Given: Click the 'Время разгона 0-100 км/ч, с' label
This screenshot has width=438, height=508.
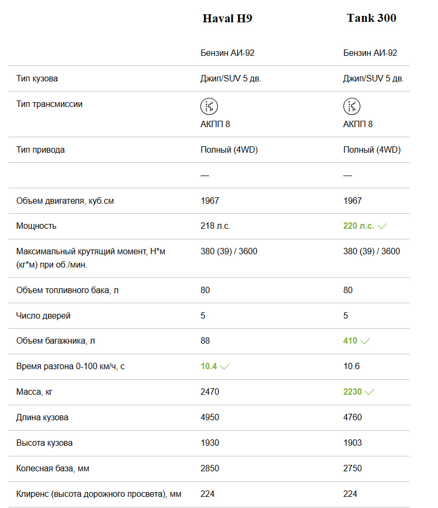Looking at the screenshot, I should (x=70, y=367).
